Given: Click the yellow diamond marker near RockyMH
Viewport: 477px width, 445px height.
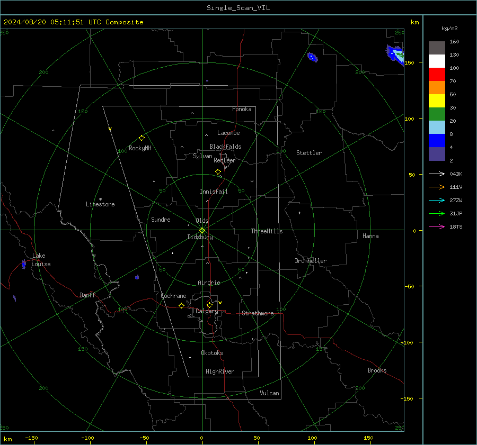Looking at the screenshot, I should click(x=142, y=138).
